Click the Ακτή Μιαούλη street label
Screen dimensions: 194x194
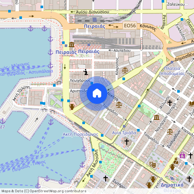[x=93, y=163]
